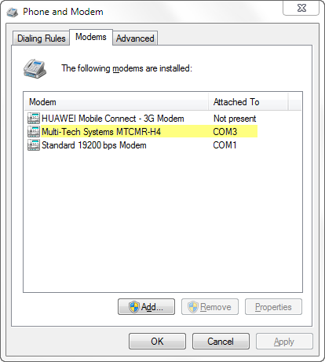The image size is (325, 362).
Task: Select the Modems tab
Action: pos(91,37)
